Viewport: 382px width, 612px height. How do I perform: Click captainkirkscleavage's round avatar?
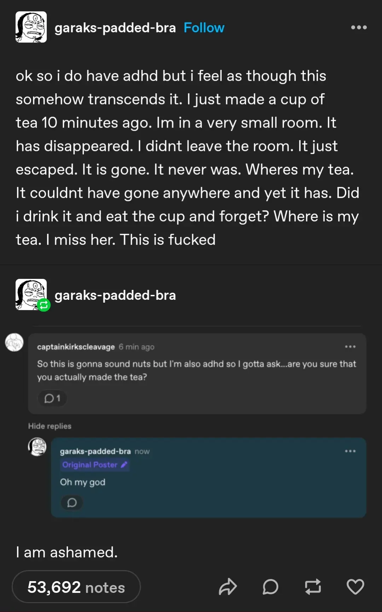tap(14, 342)
